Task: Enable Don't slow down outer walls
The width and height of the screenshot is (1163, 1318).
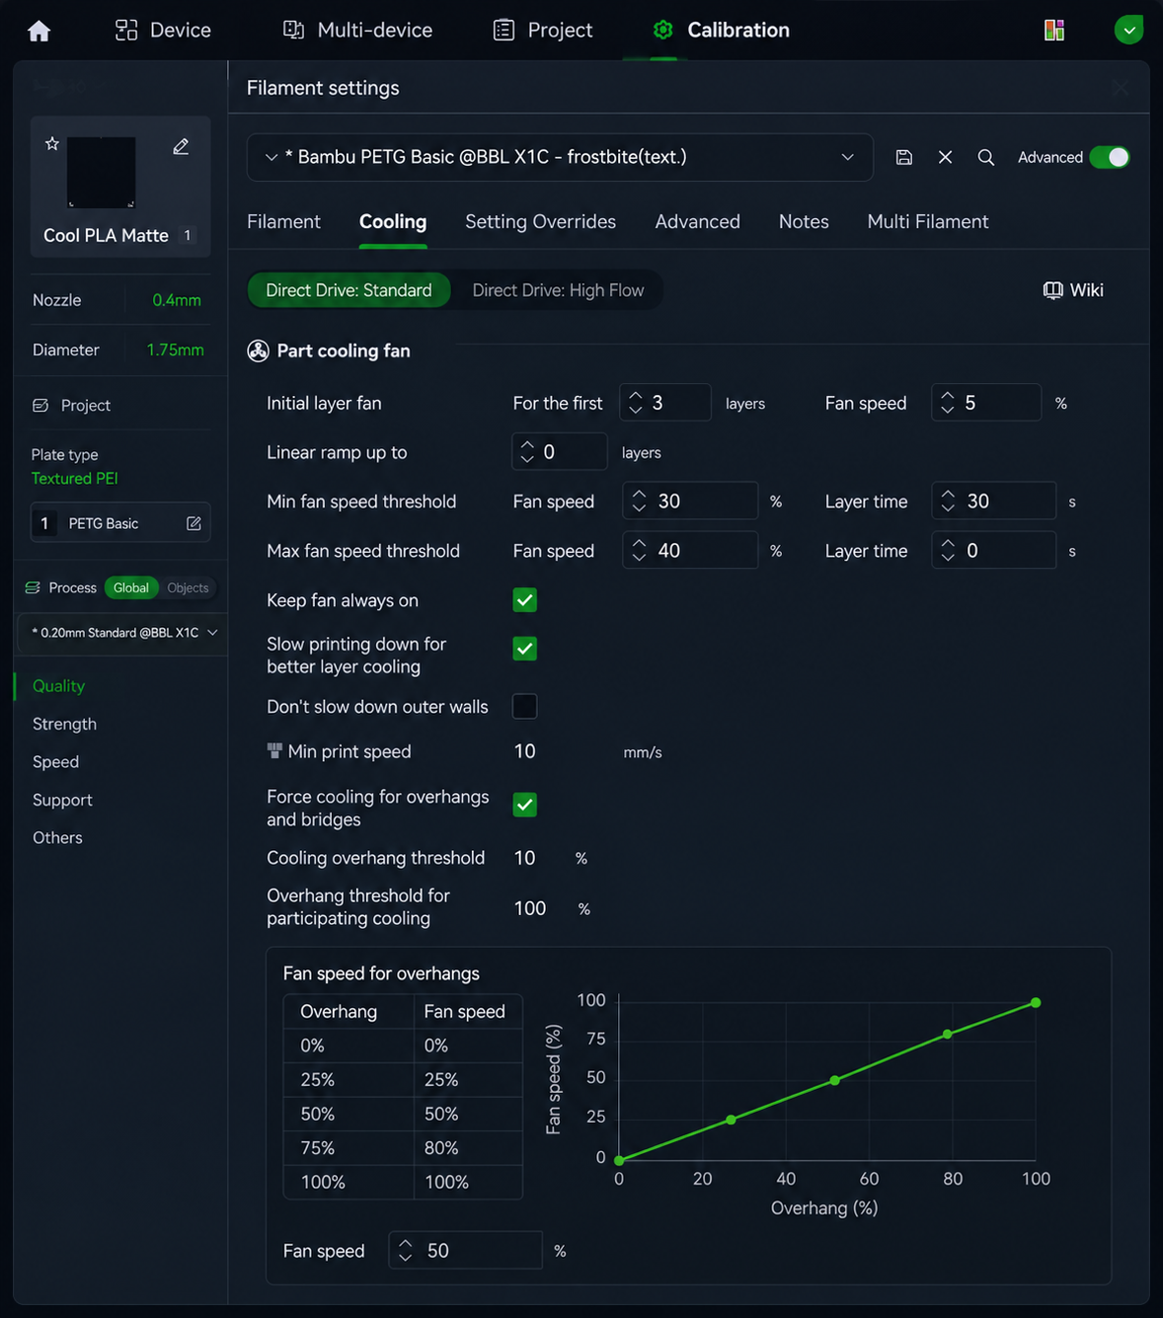Action: pos(525,706)
